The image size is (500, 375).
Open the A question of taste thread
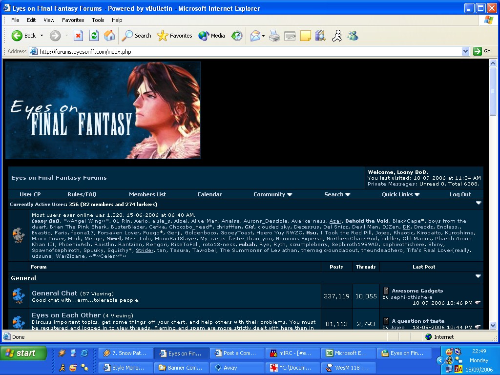[x=418, y=321]
